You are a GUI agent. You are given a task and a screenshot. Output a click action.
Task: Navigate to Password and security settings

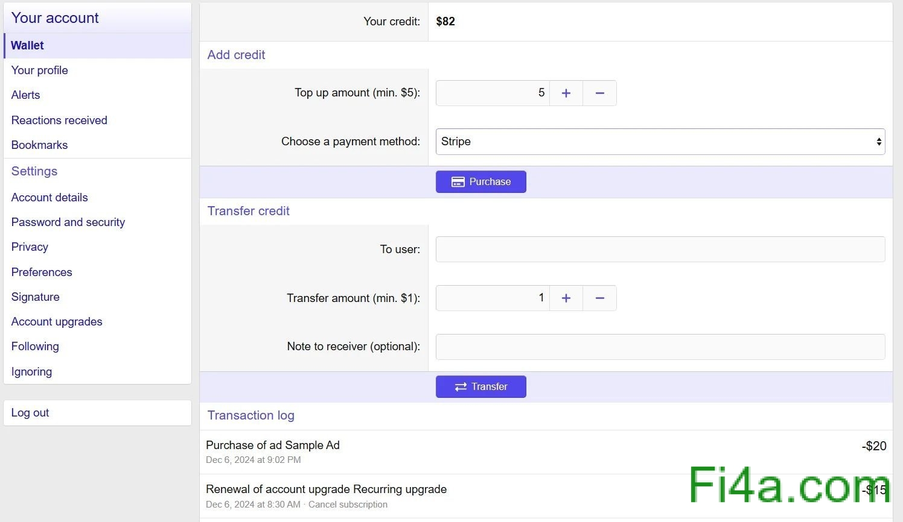(x=68, y=222)
